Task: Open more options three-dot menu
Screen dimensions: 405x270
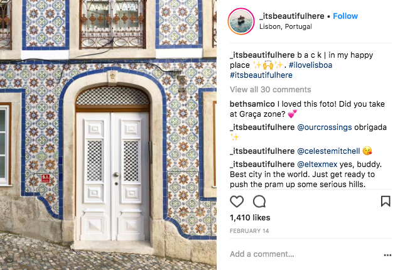Action: [x=387, y=255]
